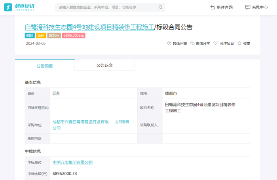Click the 中标金额(元) label cell
Image resolution: width=277 pixels, height=180 pixels.
click(x=38, y=174)
